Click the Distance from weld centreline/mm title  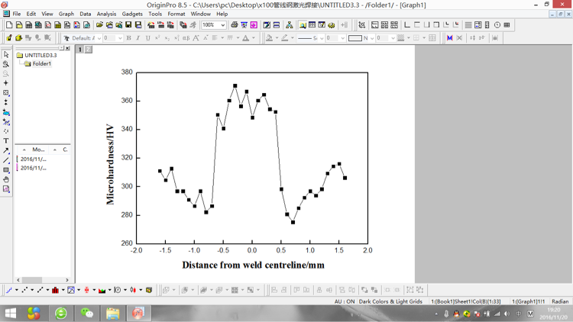[x=253, y=265]
